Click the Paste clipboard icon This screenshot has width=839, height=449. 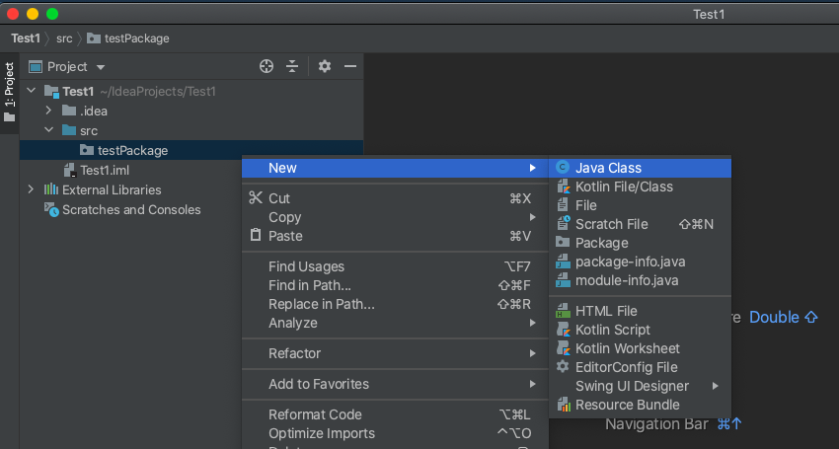pyautogui.click(x=256, y=235)
